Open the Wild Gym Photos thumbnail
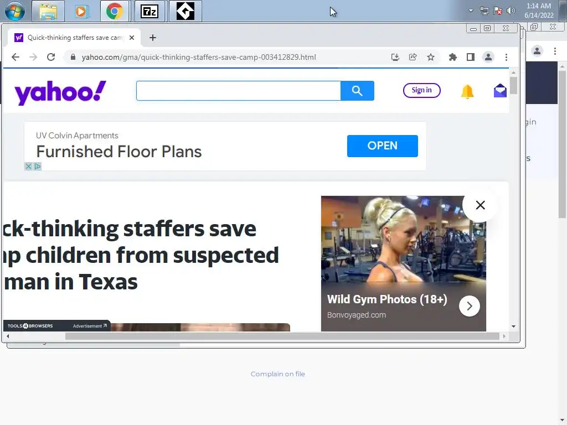Screen dimensions: 567x425 pyautogui.click(x=403, y=239)
